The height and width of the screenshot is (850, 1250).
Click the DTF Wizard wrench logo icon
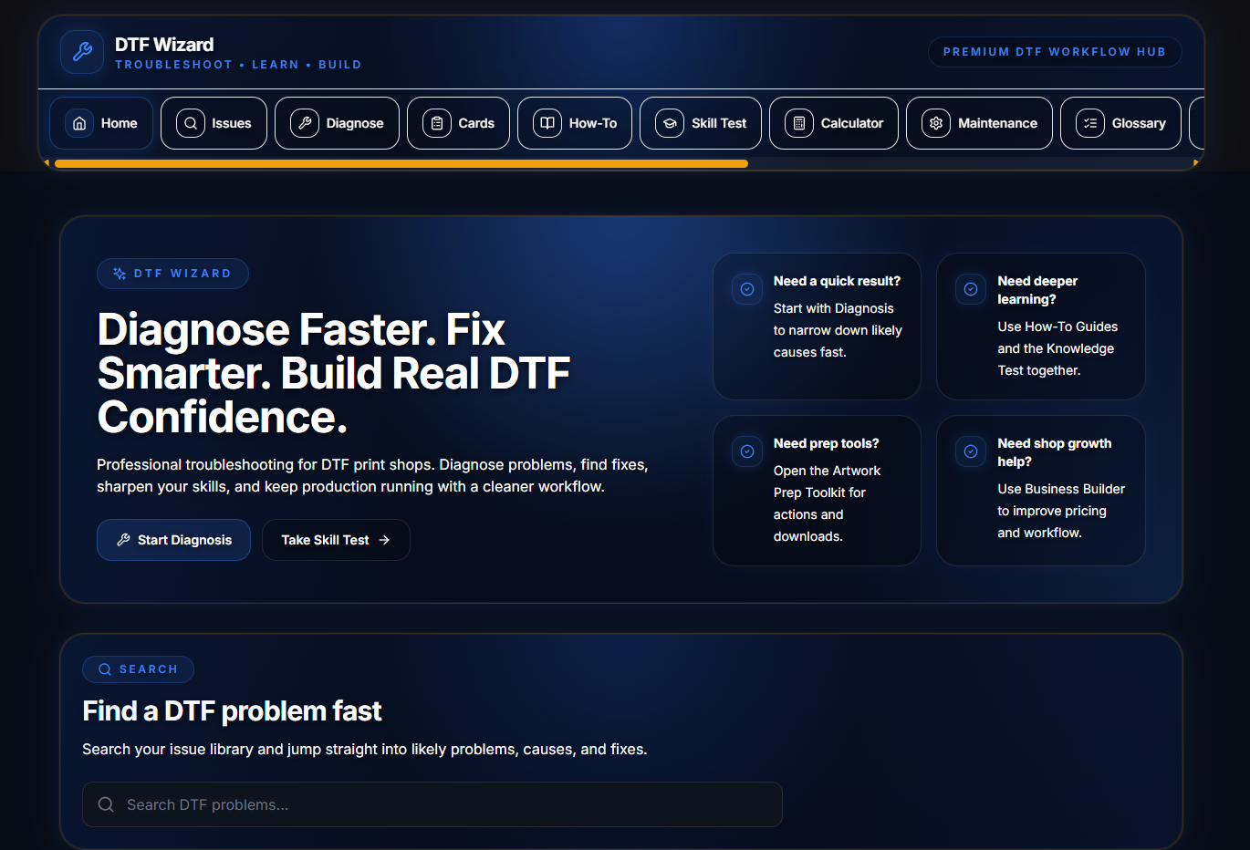coord(82,52)
